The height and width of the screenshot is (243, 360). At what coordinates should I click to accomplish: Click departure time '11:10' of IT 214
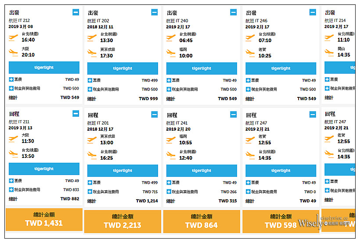click(343, 40)
